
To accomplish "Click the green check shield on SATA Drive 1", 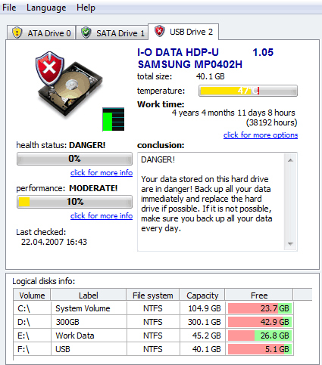I will point(86,32).
